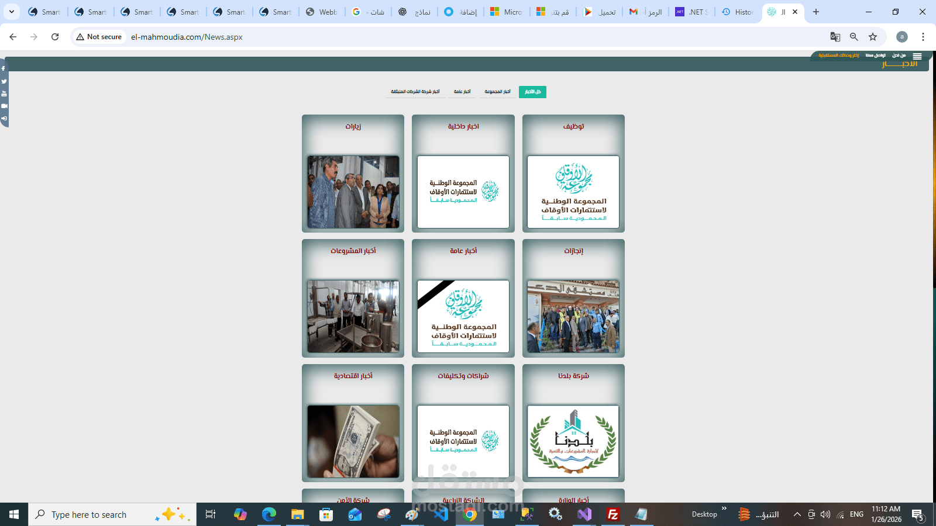Open the 'أخبار عامة' card logo image

coord(463,316)
